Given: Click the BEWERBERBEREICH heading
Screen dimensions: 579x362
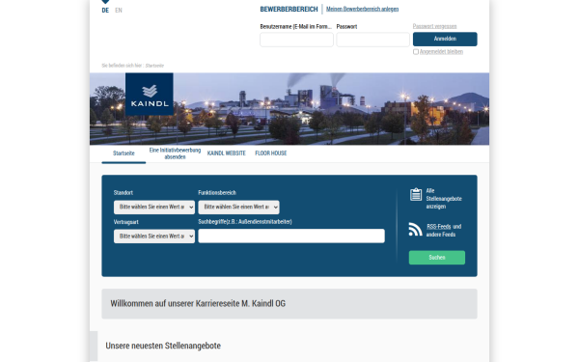Looking at the screenshot, I should click(x=289, y=10).
